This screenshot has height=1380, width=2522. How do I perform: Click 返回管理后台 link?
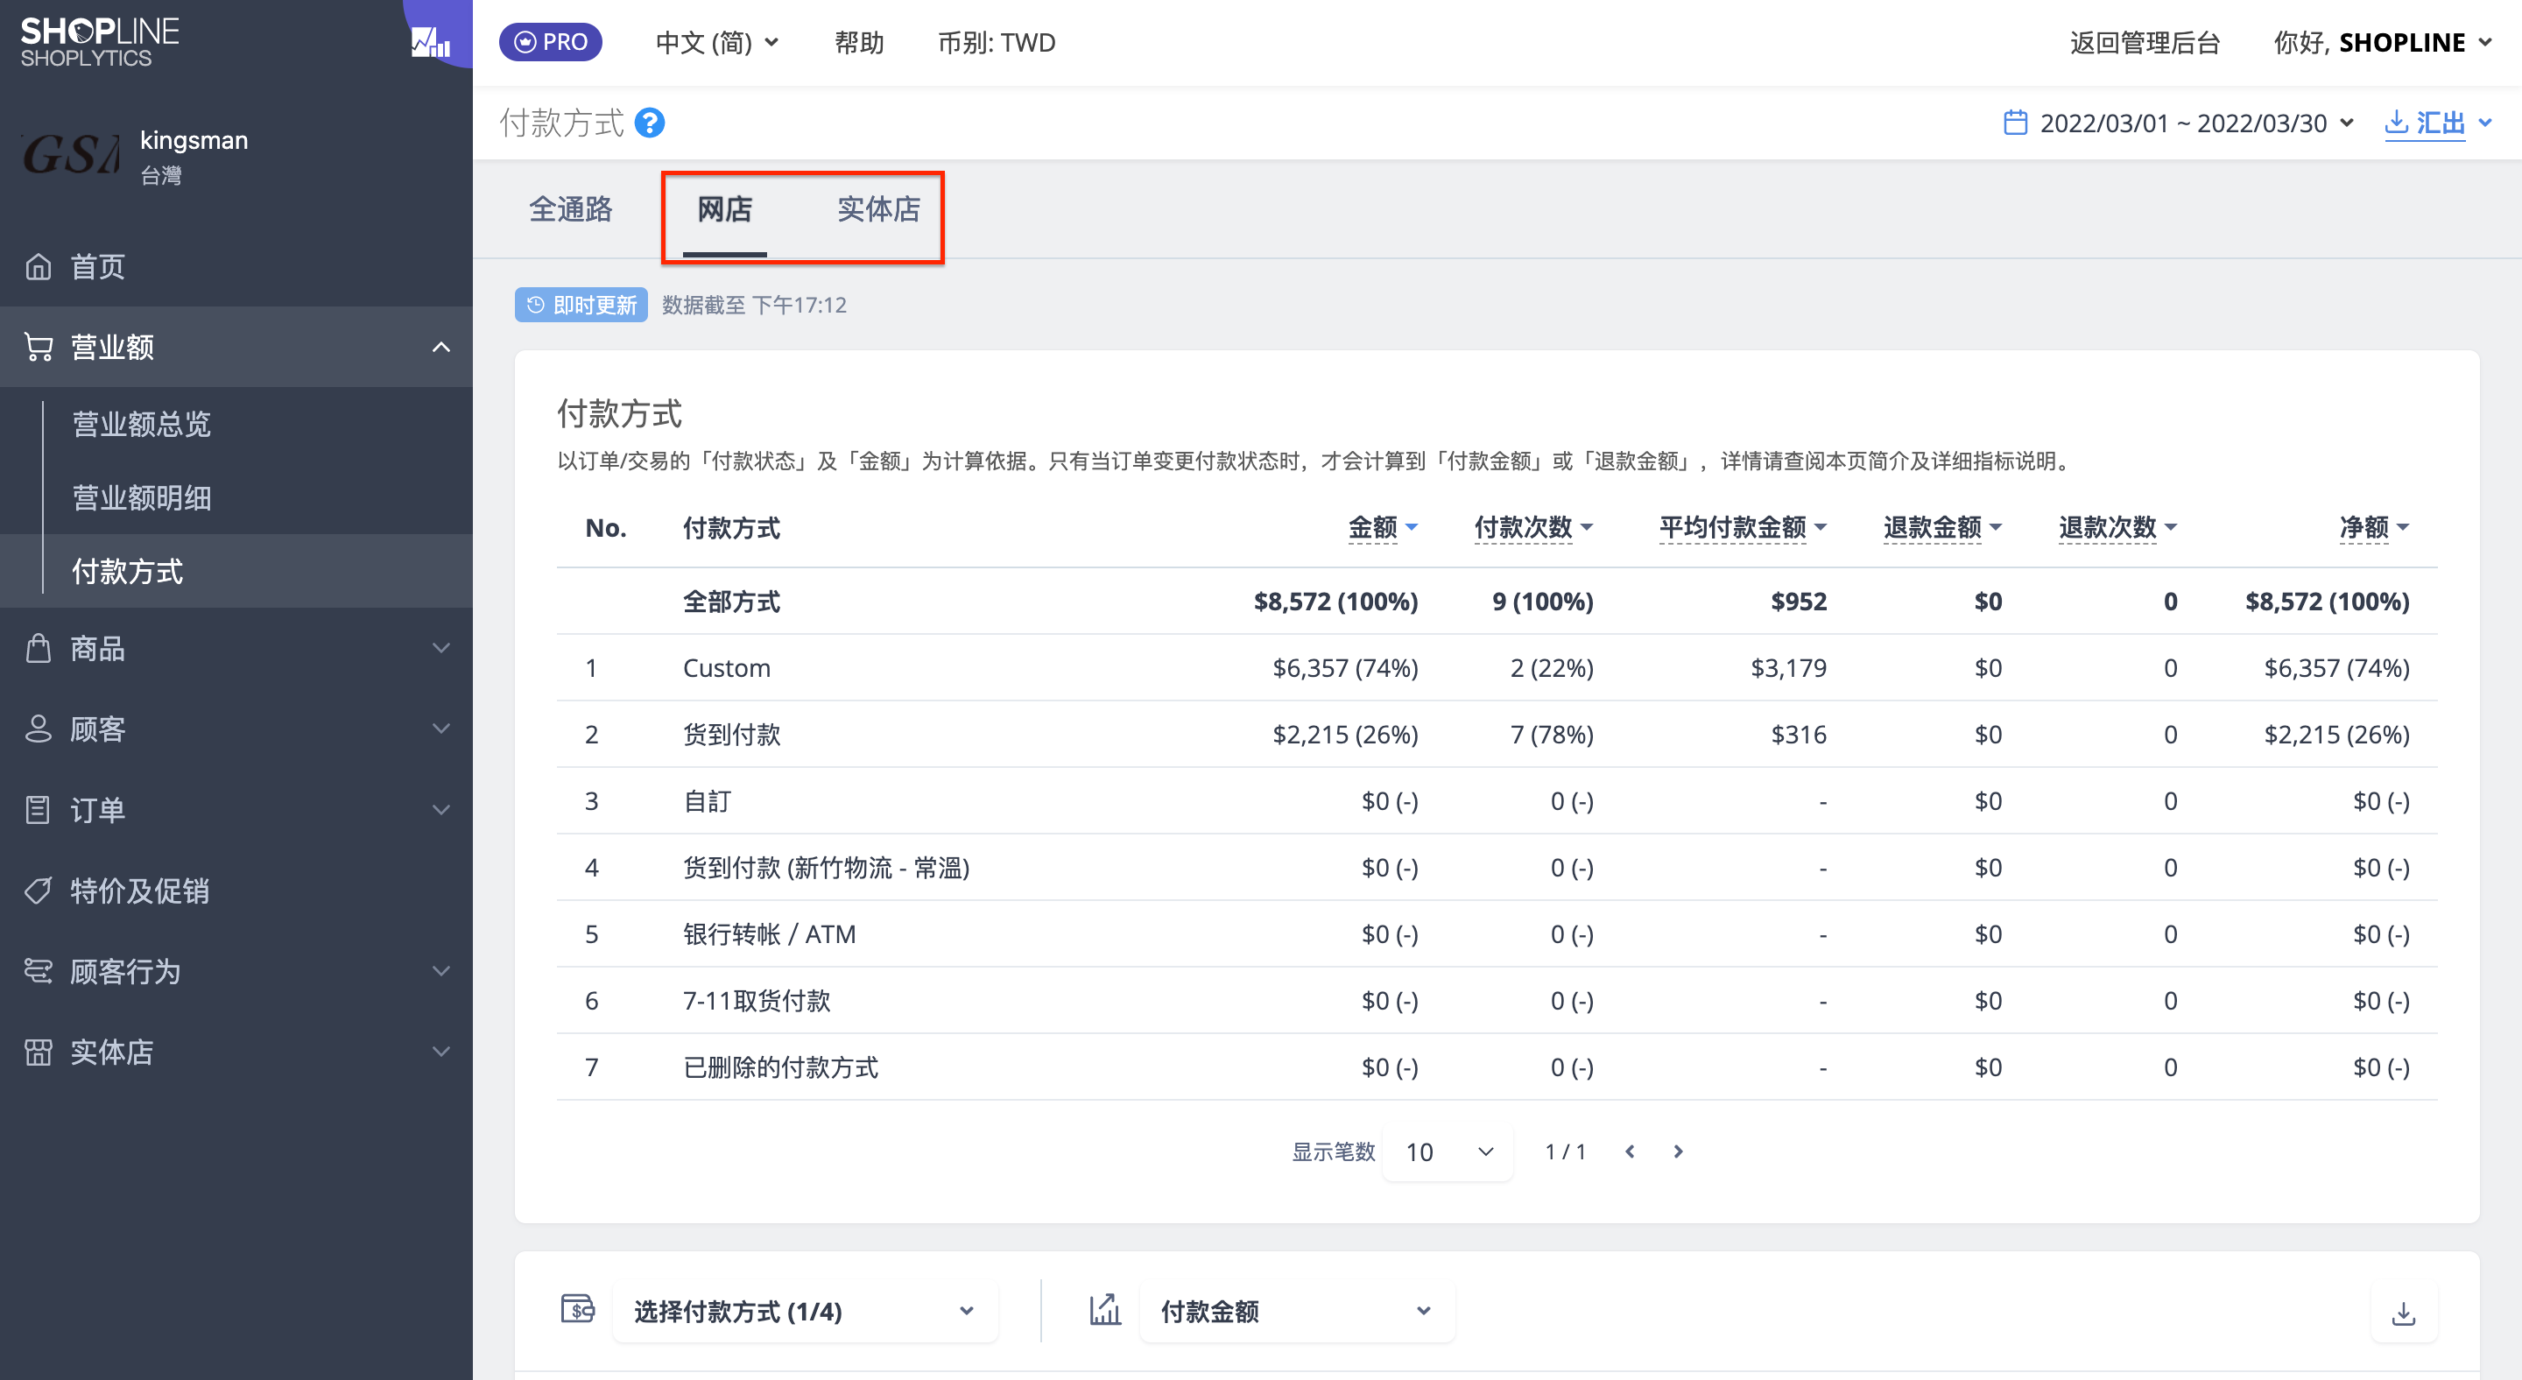pyautogui.click(x=2144, y=43)
